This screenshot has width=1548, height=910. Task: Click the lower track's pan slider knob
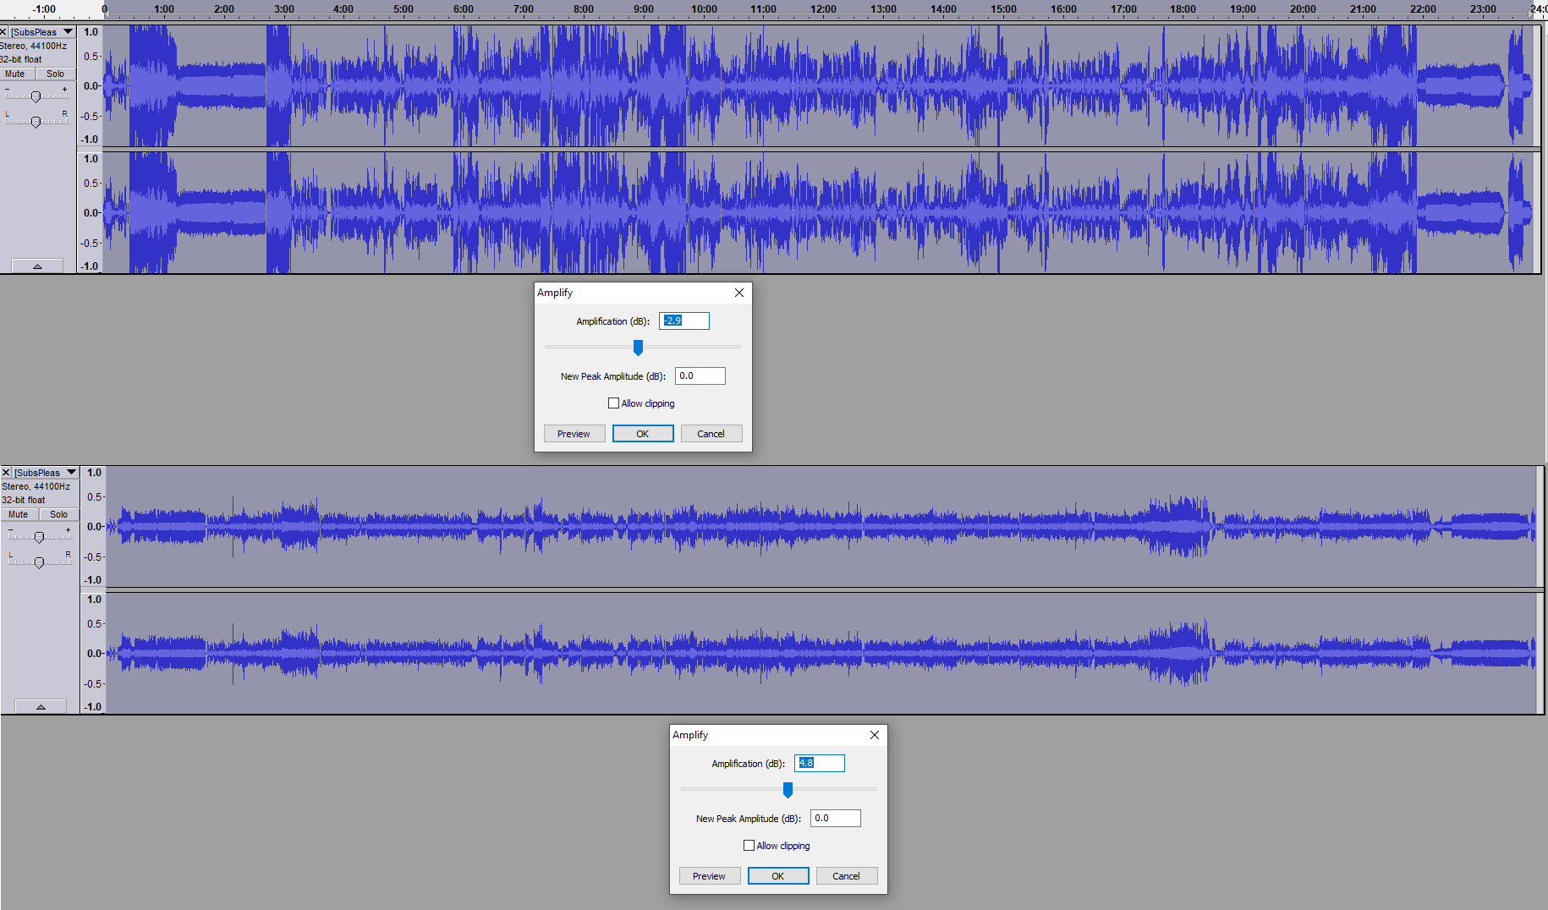39,563
